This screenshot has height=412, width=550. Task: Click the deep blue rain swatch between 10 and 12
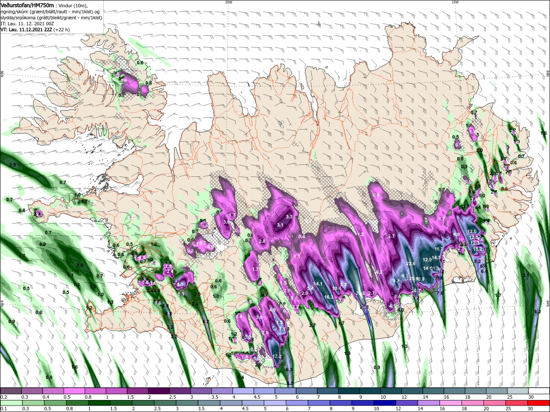click(x=385, y=403)
